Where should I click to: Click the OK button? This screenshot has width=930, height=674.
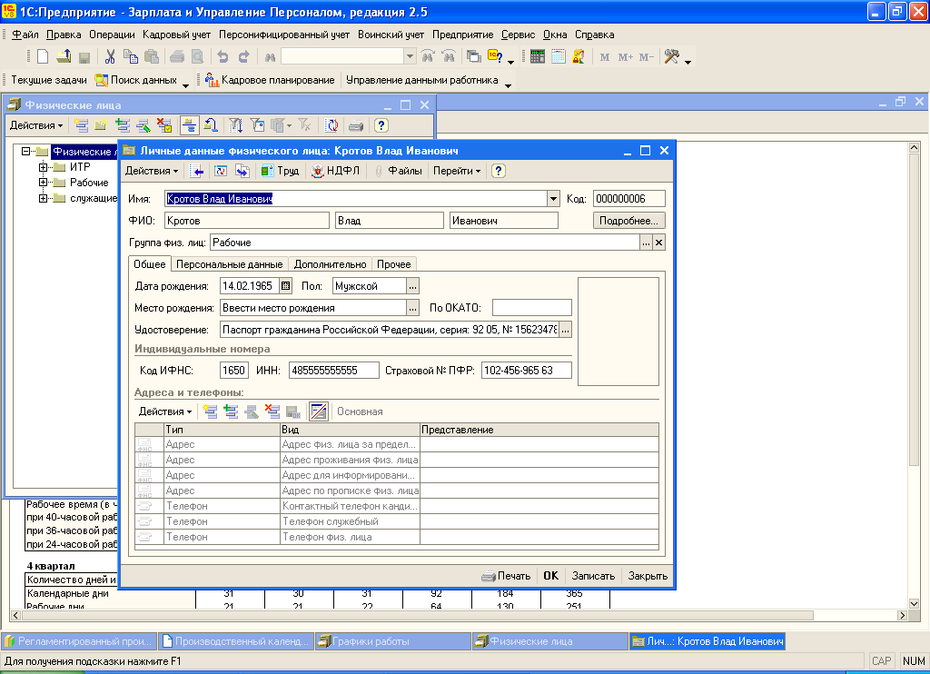point(551,576)
